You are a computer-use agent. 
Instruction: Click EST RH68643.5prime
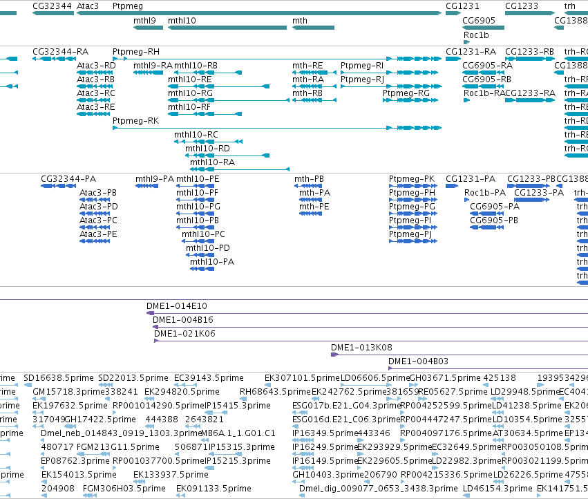tap(275, 392)
